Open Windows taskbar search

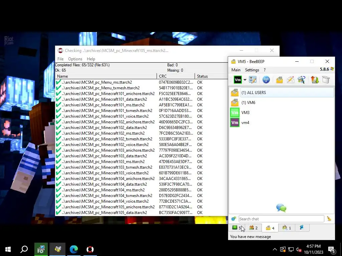pos(24,249)
